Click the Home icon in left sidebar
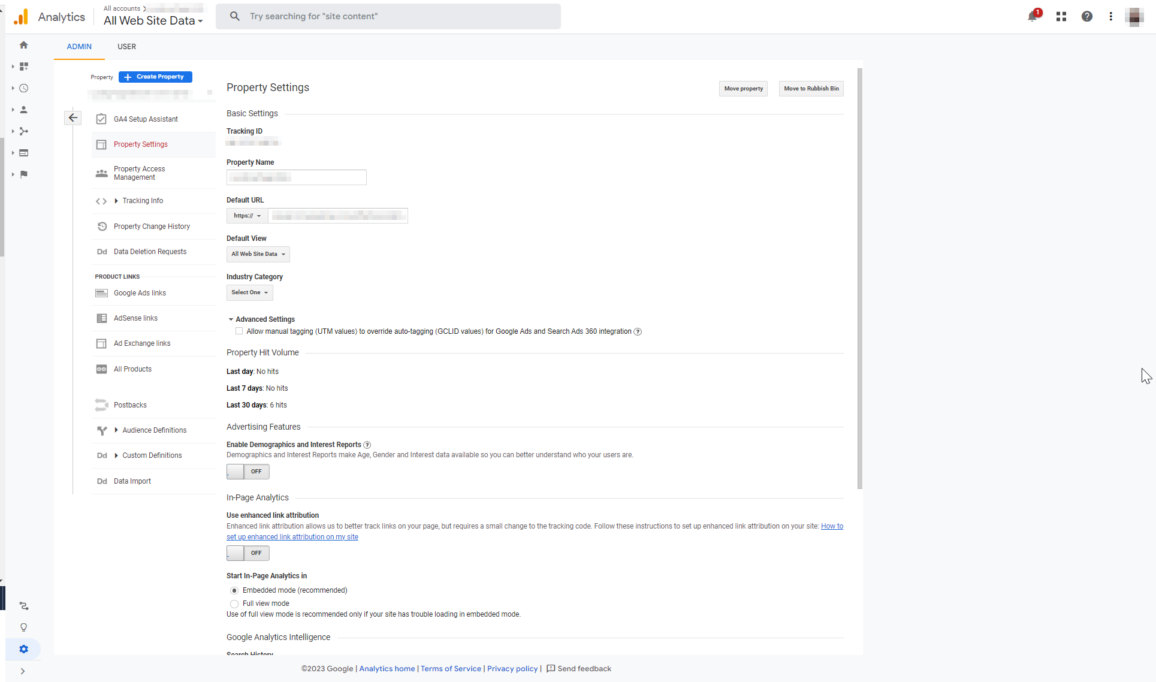Screen dimensions: 1156x682 [24, 45]
